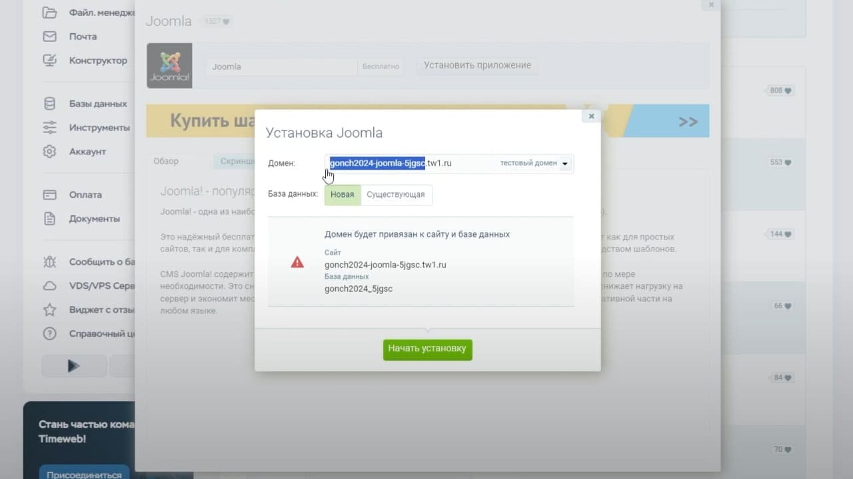Open the Документы file icon
Image resolution: width=853 pixels, height=479 pixels.
[50, 219]
